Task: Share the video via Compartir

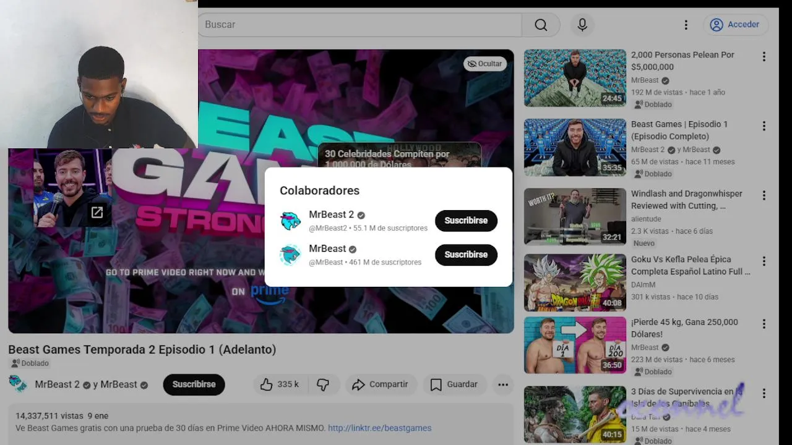Action: [x=380, y=384]
